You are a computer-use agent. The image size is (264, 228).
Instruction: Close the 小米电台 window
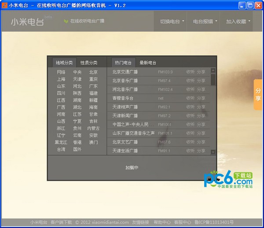point(258,5)
